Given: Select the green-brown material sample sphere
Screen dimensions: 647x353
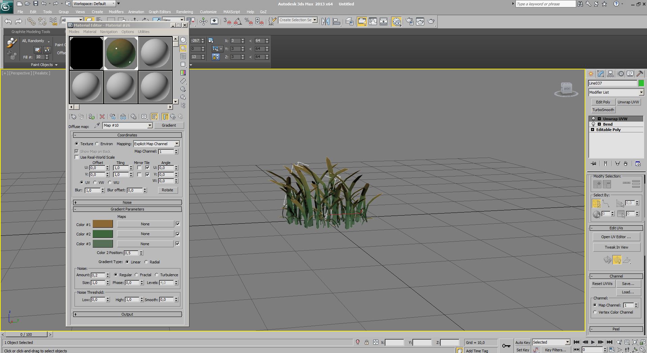Looking at the screenshot, I should tap(121, 53).
